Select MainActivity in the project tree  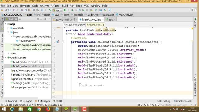(28, 41)
